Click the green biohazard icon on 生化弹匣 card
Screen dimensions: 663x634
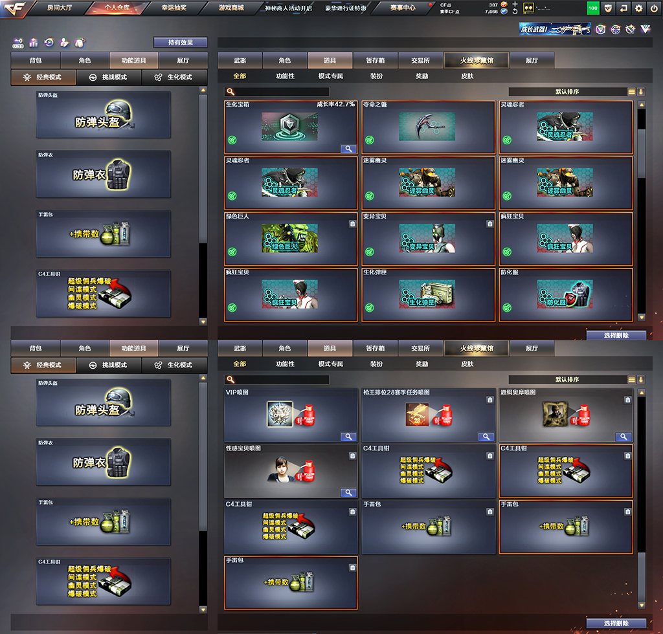(370, 307)
